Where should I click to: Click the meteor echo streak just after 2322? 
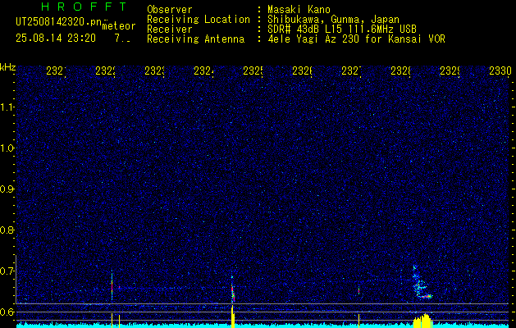[x=112, y=285]
